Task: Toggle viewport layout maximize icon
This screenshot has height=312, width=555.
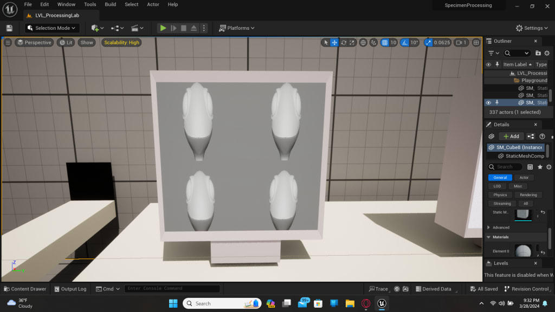Action: pyautogui.click(x=476, y=42)
